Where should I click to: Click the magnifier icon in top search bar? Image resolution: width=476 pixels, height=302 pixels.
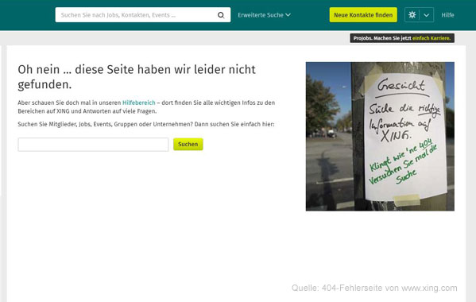(x=221, y=15)
